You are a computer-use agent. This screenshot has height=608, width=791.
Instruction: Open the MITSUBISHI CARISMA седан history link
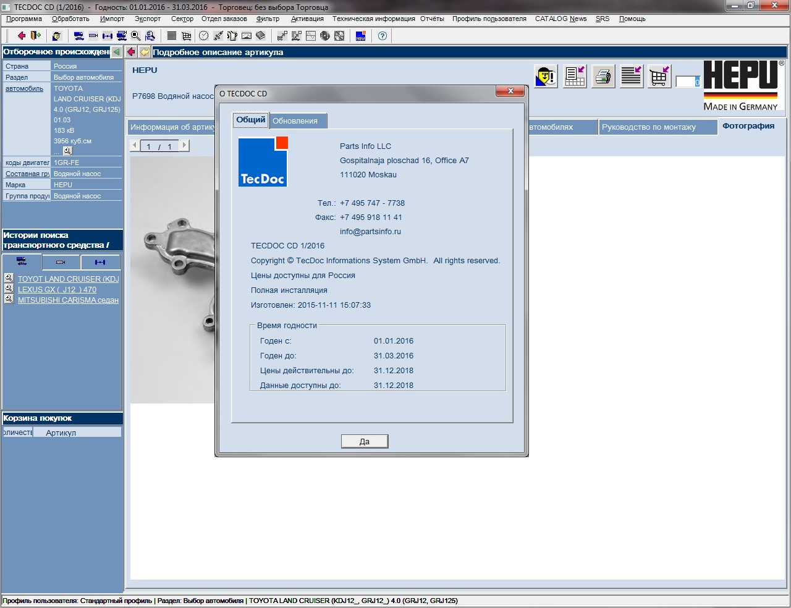68,300
